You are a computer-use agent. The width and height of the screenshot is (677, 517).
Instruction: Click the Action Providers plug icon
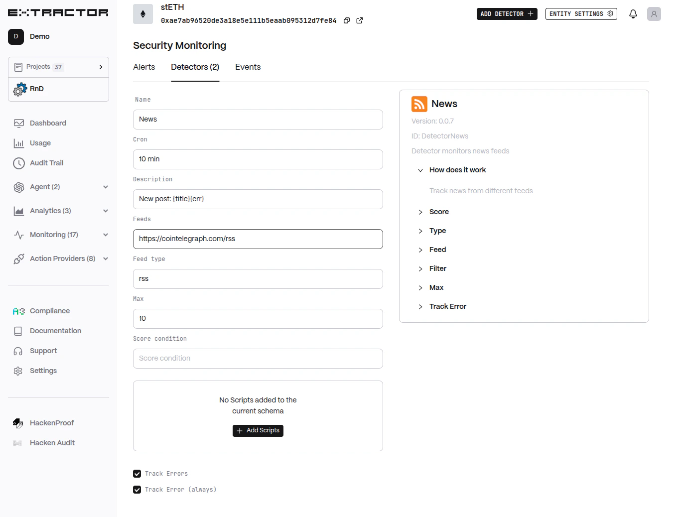[19, 258]
